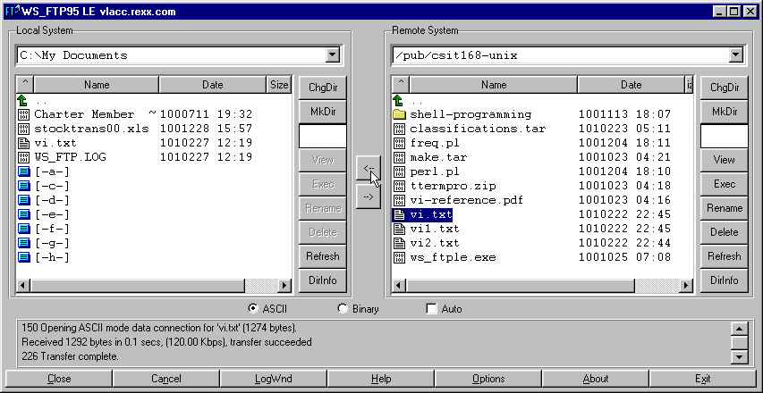Click the local parent directory up-arrow icon
This screenshot has height=393, width=763.
click(x=23, y=101)
